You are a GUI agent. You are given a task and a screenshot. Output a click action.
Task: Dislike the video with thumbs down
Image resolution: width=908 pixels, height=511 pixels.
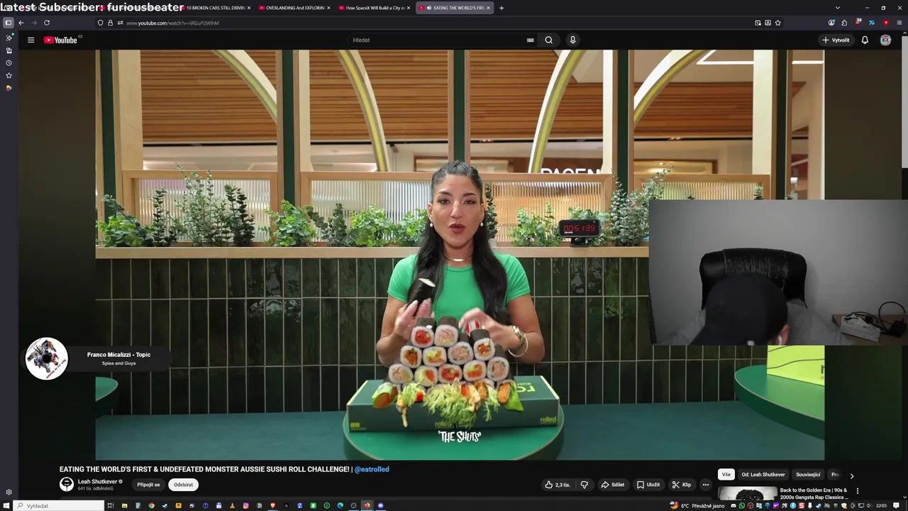585,485
